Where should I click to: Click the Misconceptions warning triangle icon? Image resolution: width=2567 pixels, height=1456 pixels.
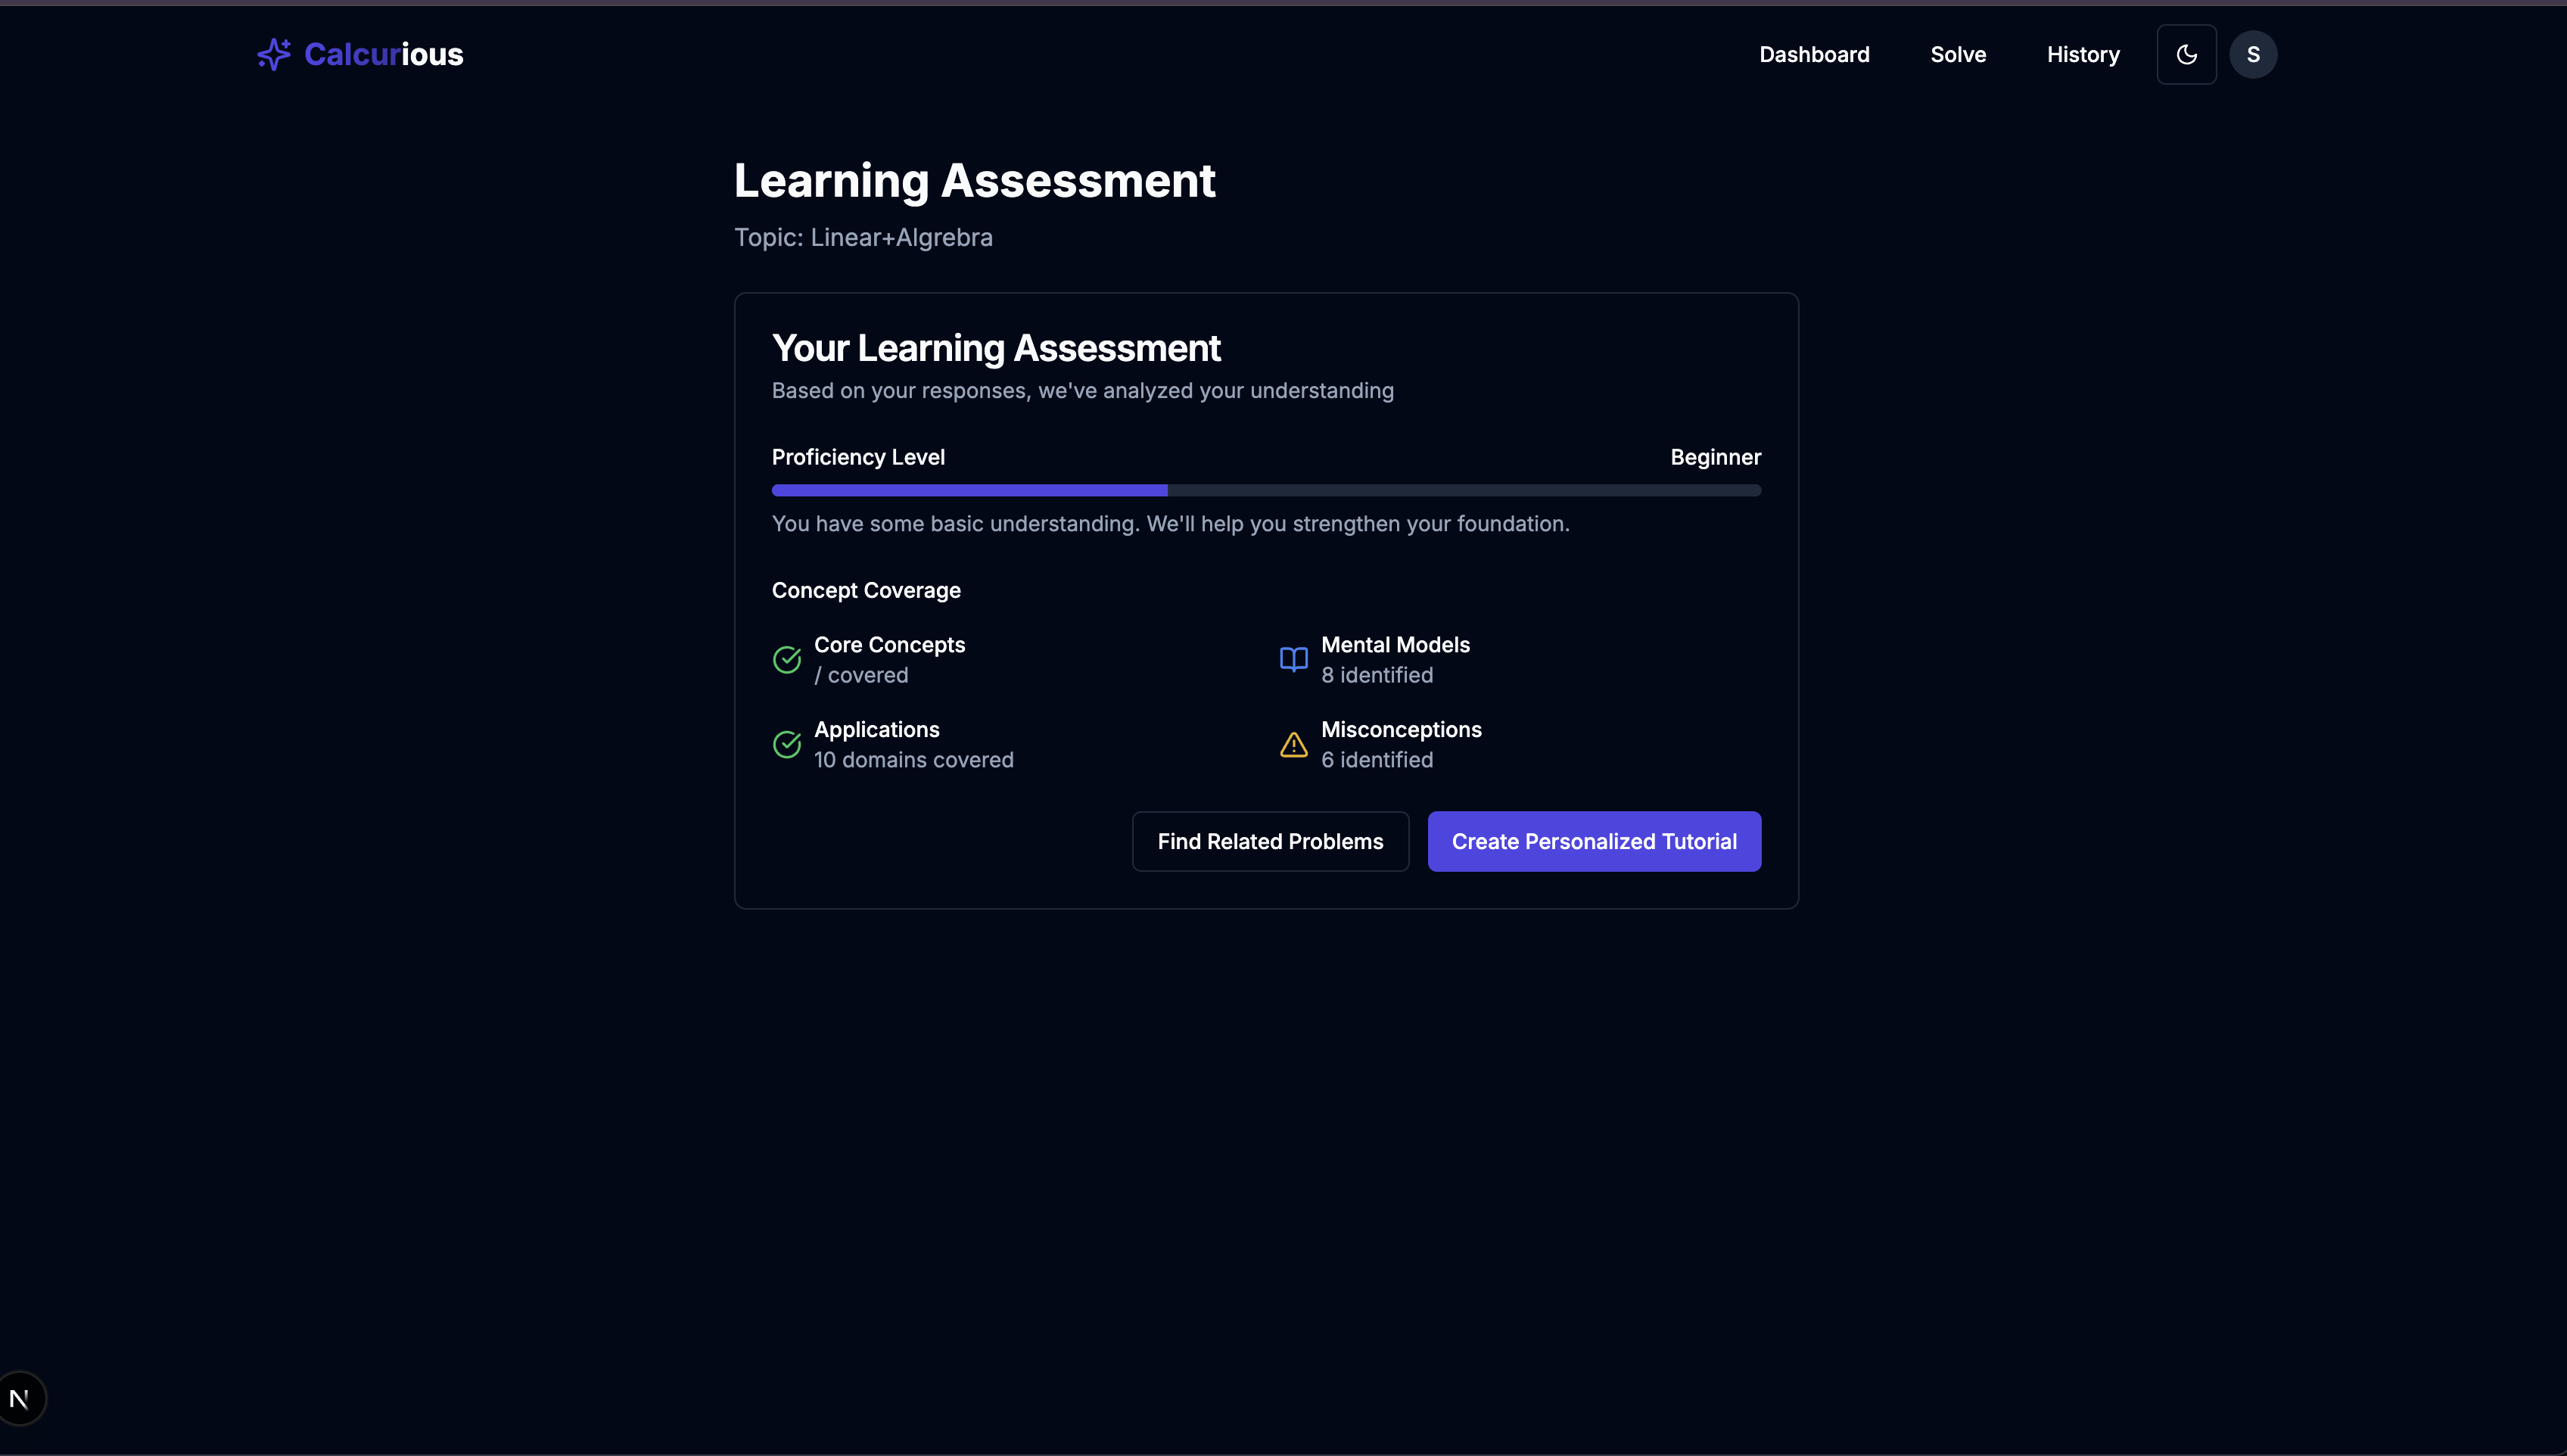pos(1293,745)
